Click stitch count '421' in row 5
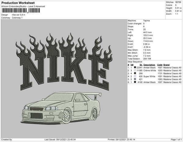 tap(141, 79)
